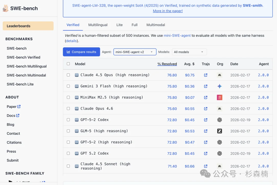This screenshot has width=277, height=185.
Task: Click the Z logo for GLM-5
Action: 220,131
